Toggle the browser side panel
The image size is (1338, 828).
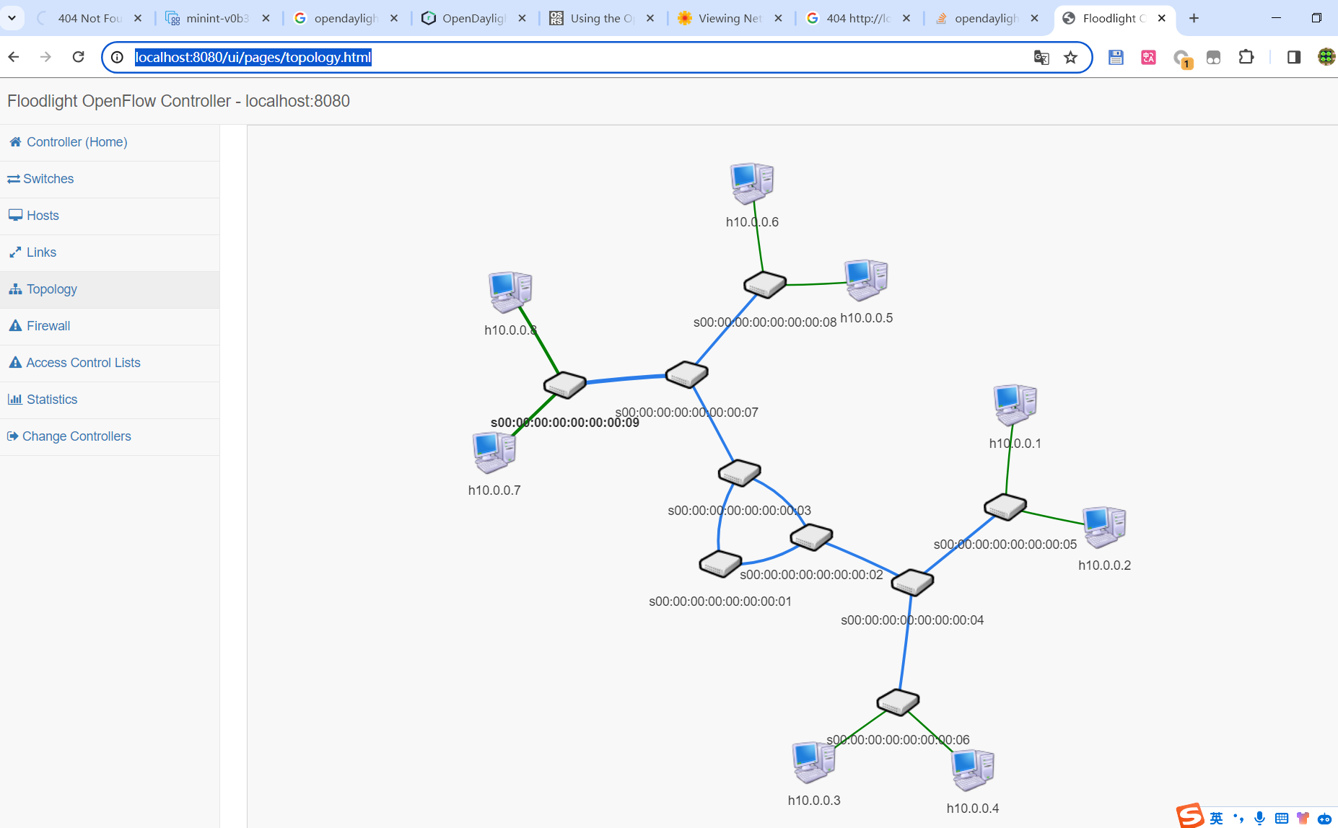(1293, 57)
